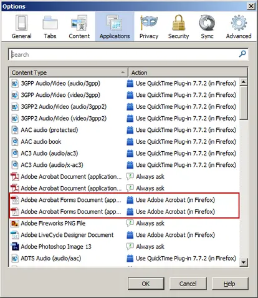Switch to the Security panel
Image resolution: width=258 pixels, height=298 pixels.
[178, 27]
